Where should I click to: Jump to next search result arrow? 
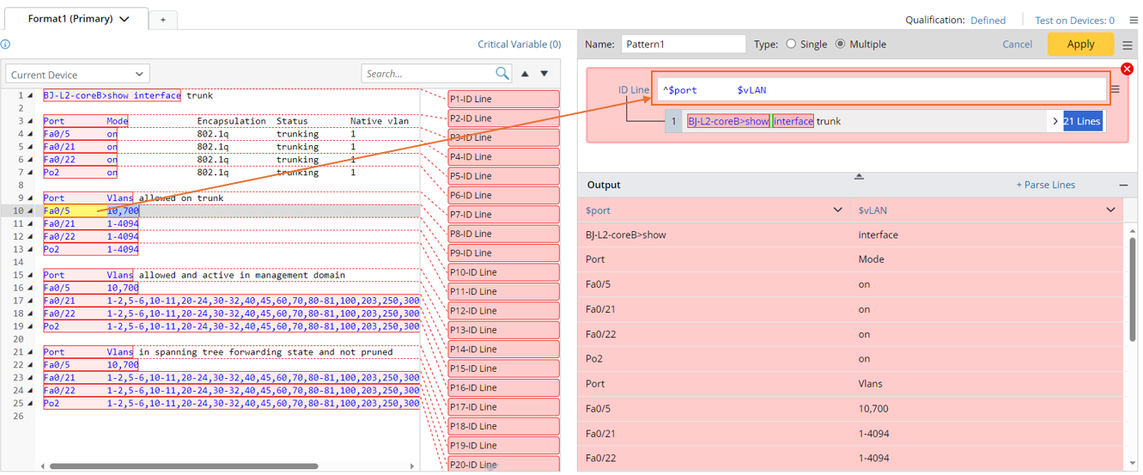click(x=544, y=74)
